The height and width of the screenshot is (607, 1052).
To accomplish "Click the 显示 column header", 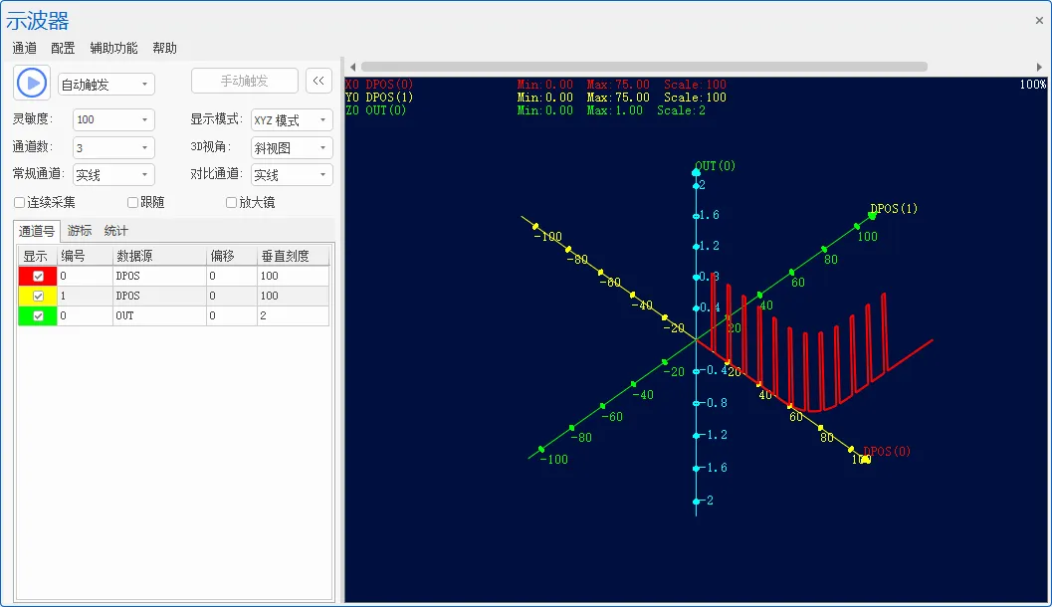I will point(38,256).
